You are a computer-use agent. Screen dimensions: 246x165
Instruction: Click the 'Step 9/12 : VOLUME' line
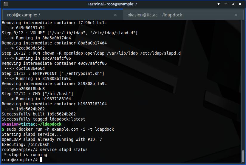[69, 33]
